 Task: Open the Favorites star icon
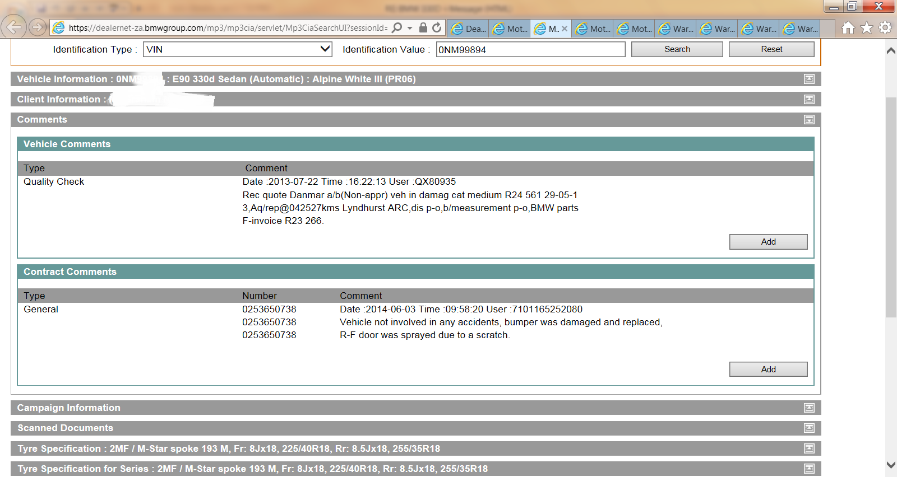pyautogui.click(x=867, y=27)
